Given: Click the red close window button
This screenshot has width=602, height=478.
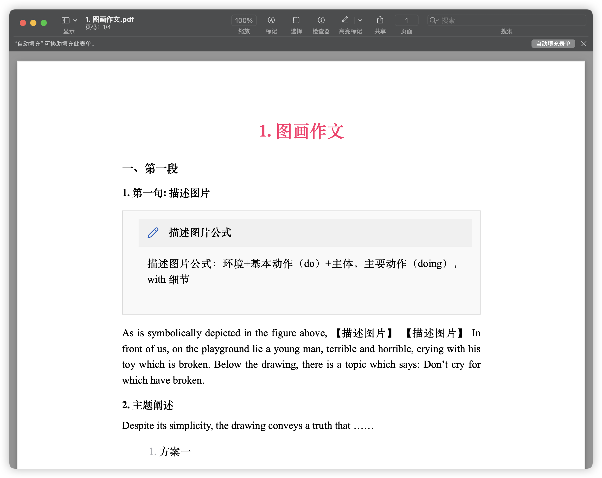Looking at the screenshot, I should tap(23, 23).
